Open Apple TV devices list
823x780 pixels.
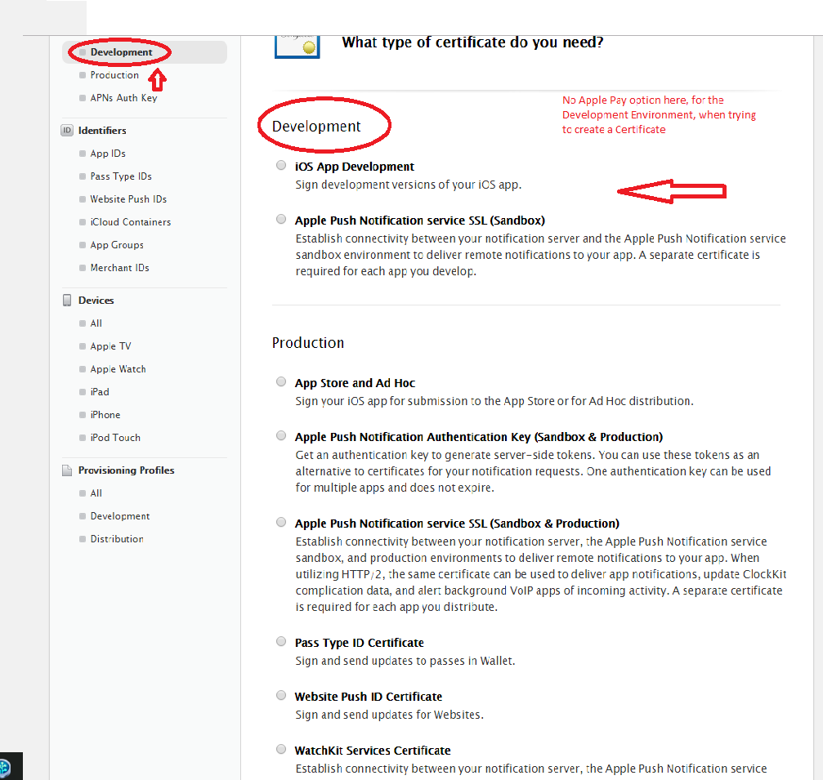110,346
